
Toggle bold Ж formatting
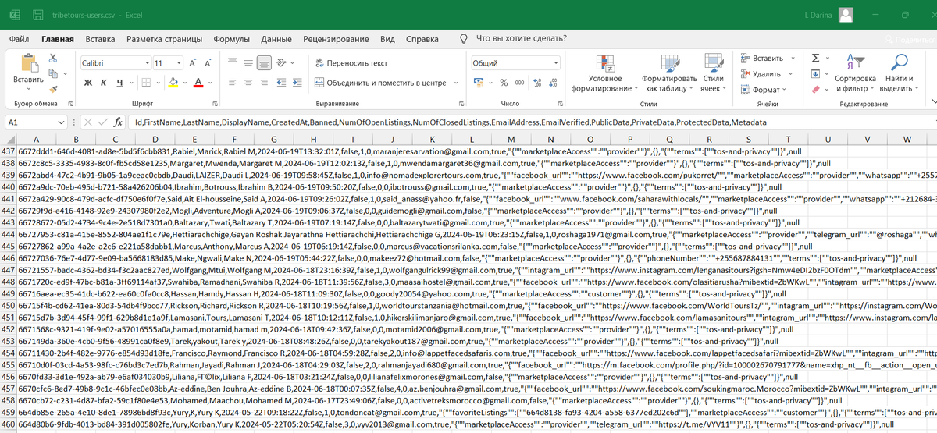tap(87, 83)
